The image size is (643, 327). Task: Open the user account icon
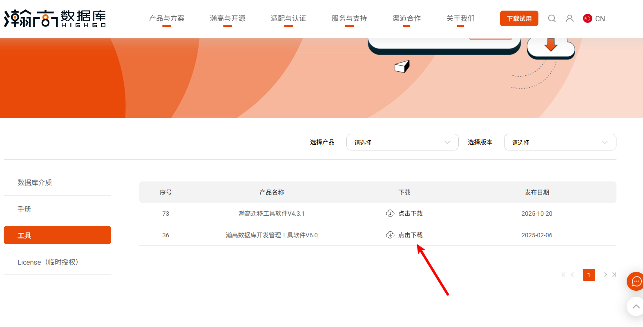coord(569,18)
